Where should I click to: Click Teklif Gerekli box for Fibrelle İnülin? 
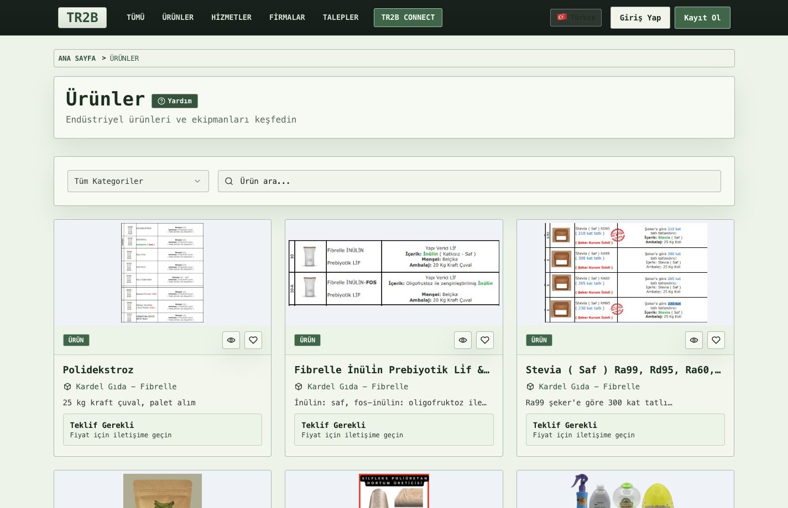394,430
